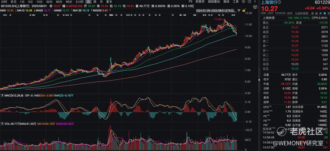330x151 pixels.
Task: Open 前复权 adjustment dropdown
Action: coord(200,2)
